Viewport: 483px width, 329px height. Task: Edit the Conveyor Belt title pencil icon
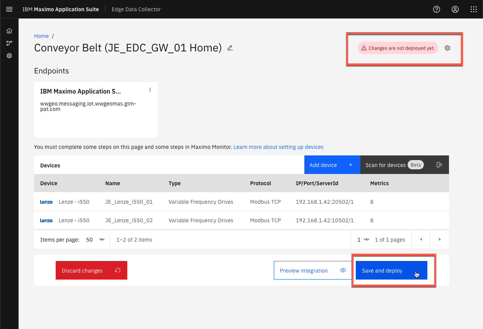[230, 48]
